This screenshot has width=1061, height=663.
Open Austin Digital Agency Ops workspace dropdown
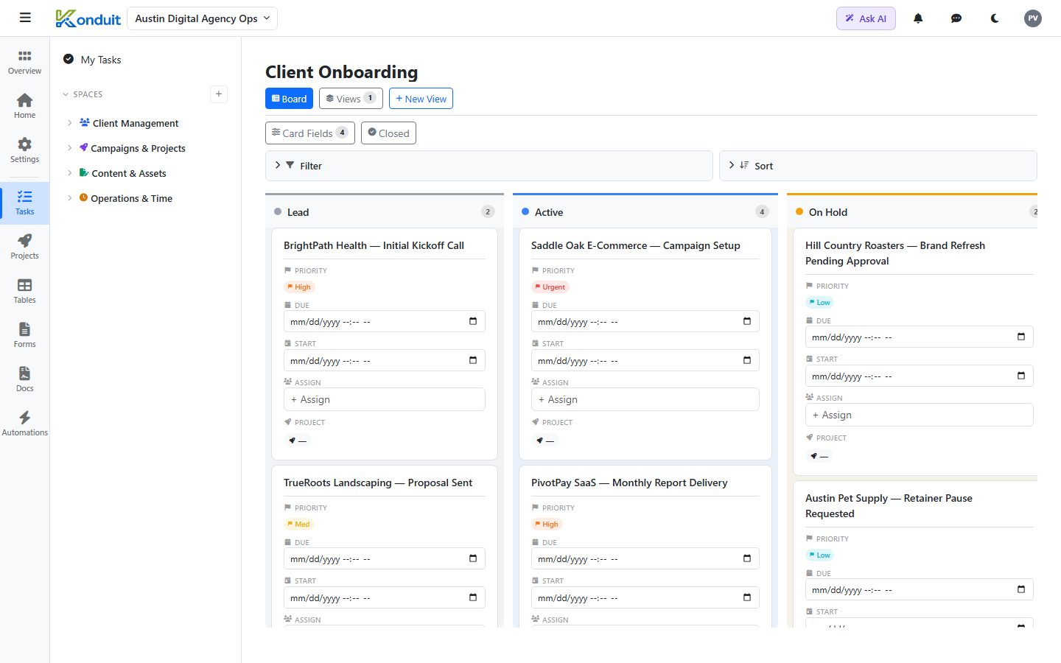(202, 18)
